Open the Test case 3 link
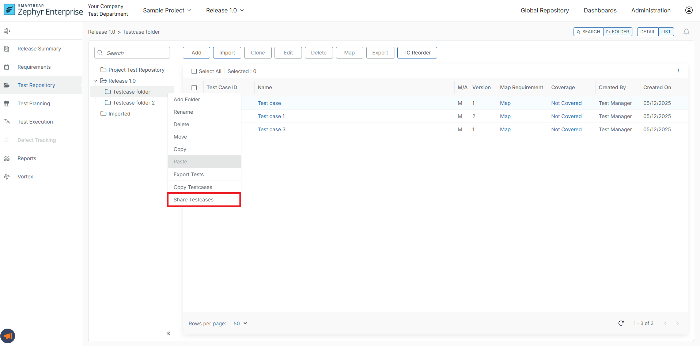Viewport: 700px width, 348px height. (x=272, y=129)
